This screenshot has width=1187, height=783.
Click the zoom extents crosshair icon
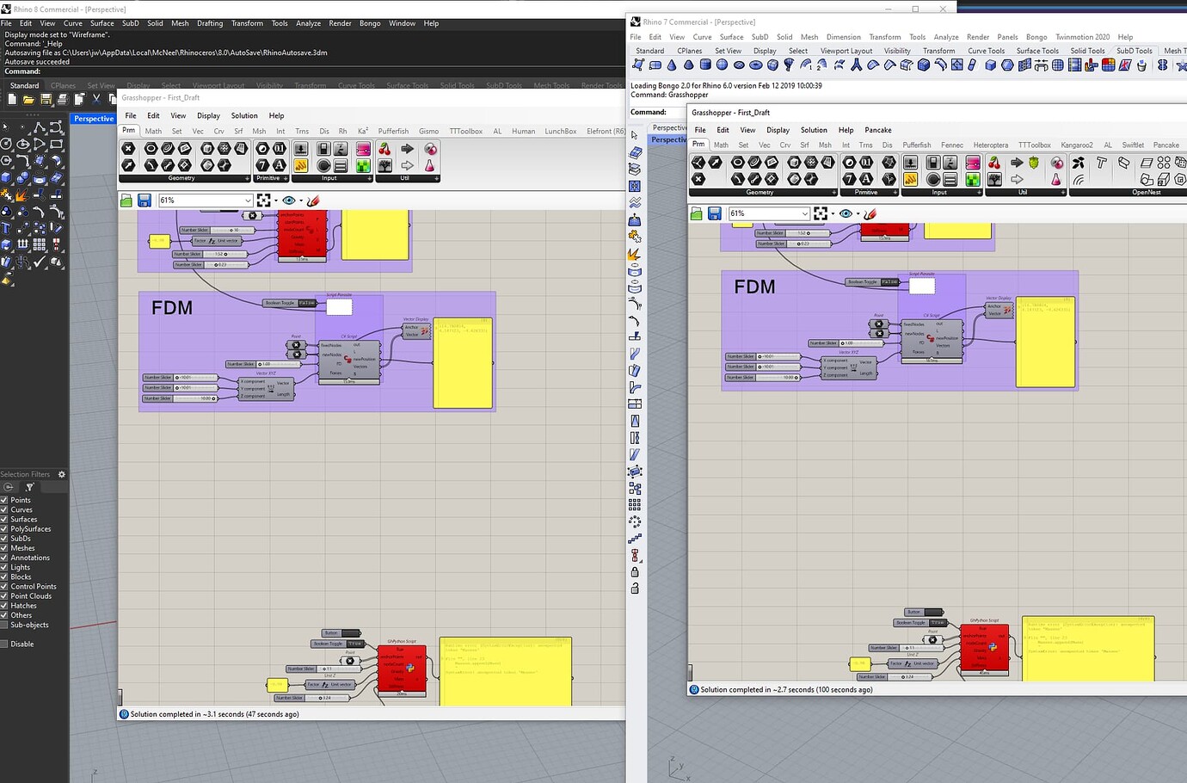coord(264,200)
